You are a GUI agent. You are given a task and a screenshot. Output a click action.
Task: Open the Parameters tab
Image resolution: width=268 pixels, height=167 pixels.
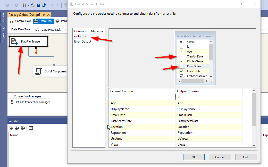pyautogui.click(x=62, y=21)
